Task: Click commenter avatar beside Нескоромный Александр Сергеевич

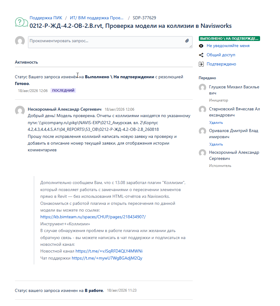Action: pyautogui.click(x=20, y=111)
